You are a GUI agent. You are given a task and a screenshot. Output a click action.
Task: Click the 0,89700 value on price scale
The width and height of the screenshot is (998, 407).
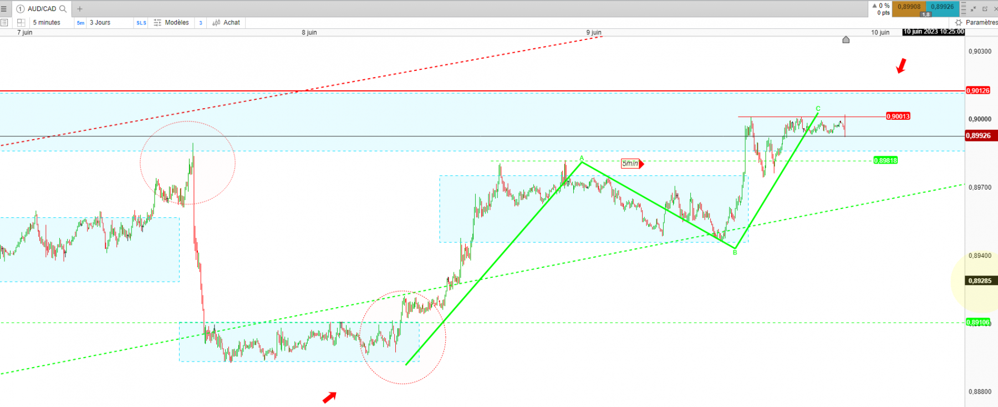(x=980, y=187)
